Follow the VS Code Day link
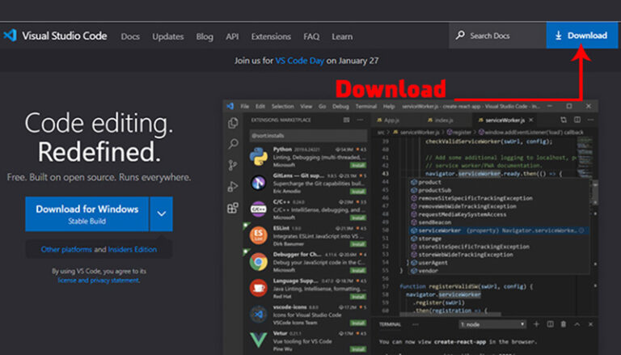 (x=300, y=61)
